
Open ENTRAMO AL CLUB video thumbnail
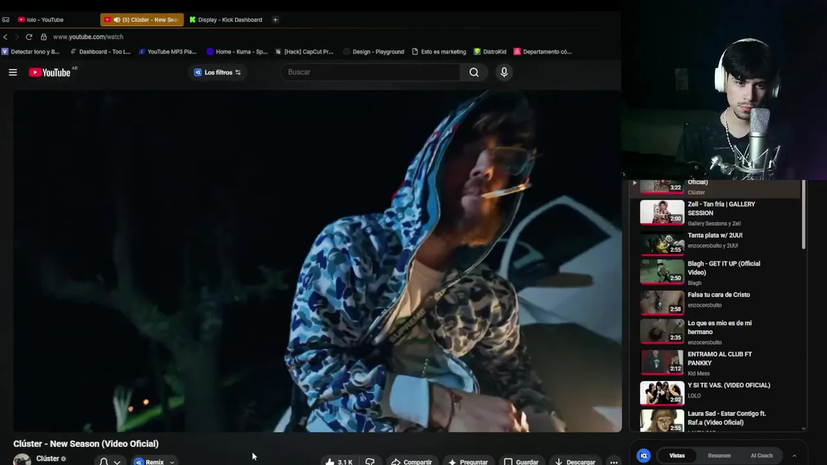click(x=662, y=362)
